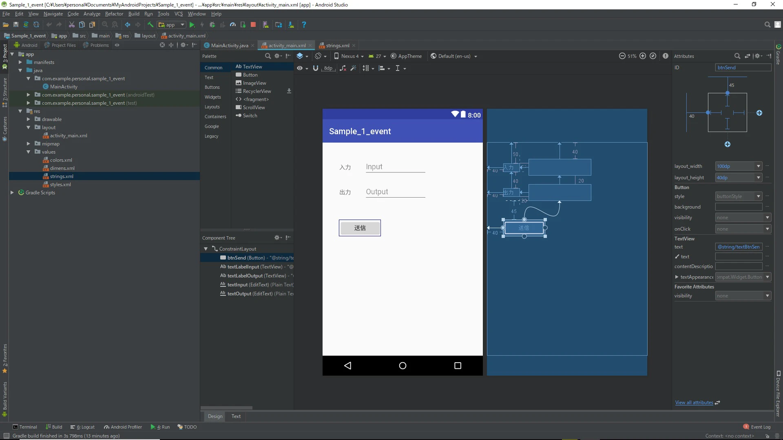This screenshot has height=440, width=783.
Task: Click the Zoom to Fit icon
Action: pos(653,56)
